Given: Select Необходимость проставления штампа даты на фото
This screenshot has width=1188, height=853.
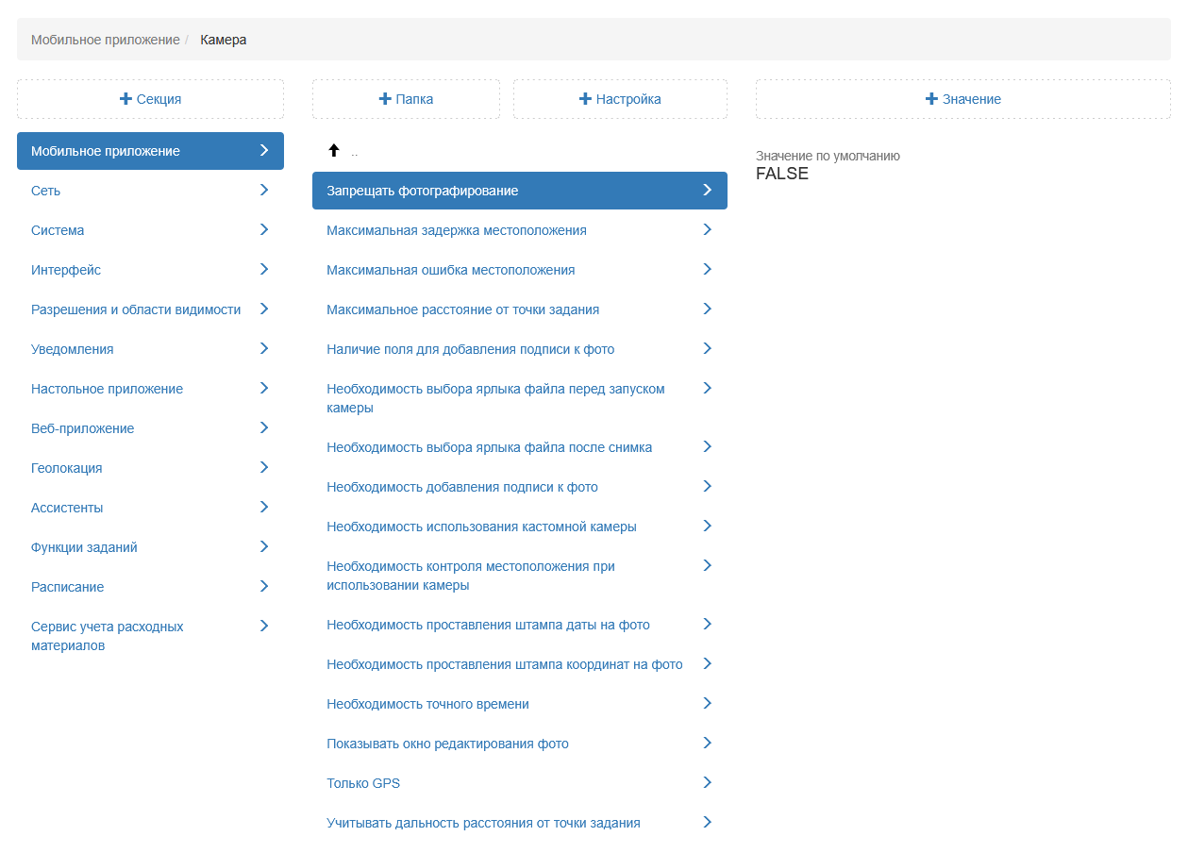Looking at the screenshot, I should click(x=488, y=625).
